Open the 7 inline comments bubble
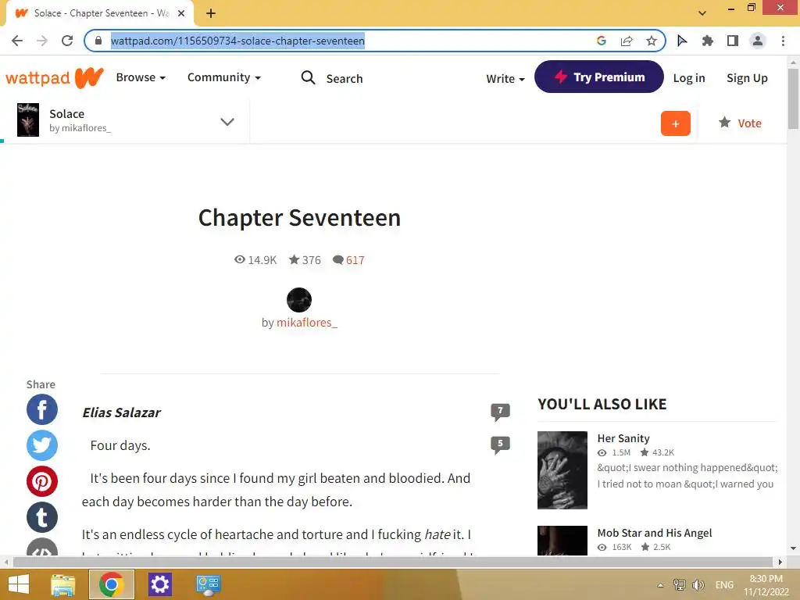This screenshot has width=800, height=600. 500,411
